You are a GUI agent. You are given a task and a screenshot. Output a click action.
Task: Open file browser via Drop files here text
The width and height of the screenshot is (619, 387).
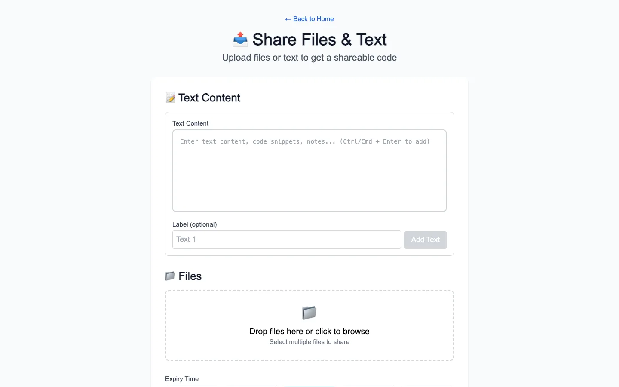click(309, 332)
